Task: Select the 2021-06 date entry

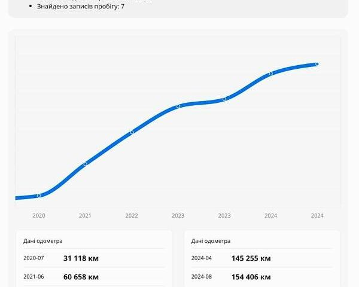Action: tap(34, 277)
